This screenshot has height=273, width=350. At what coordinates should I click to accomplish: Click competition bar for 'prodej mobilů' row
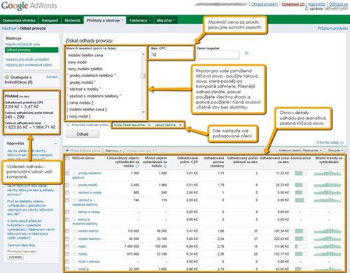[301, 185]
